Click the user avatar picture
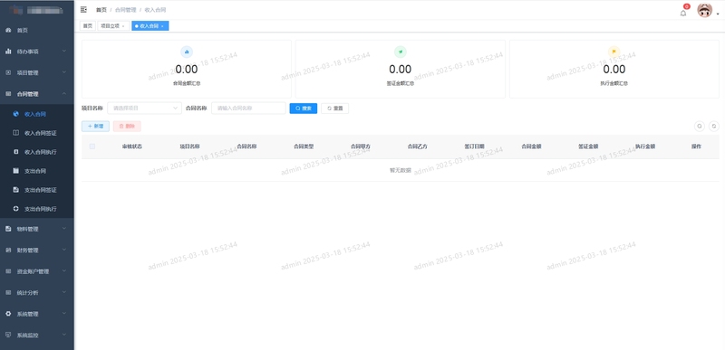Screen dimensions: 725x350 coord(705,10)
